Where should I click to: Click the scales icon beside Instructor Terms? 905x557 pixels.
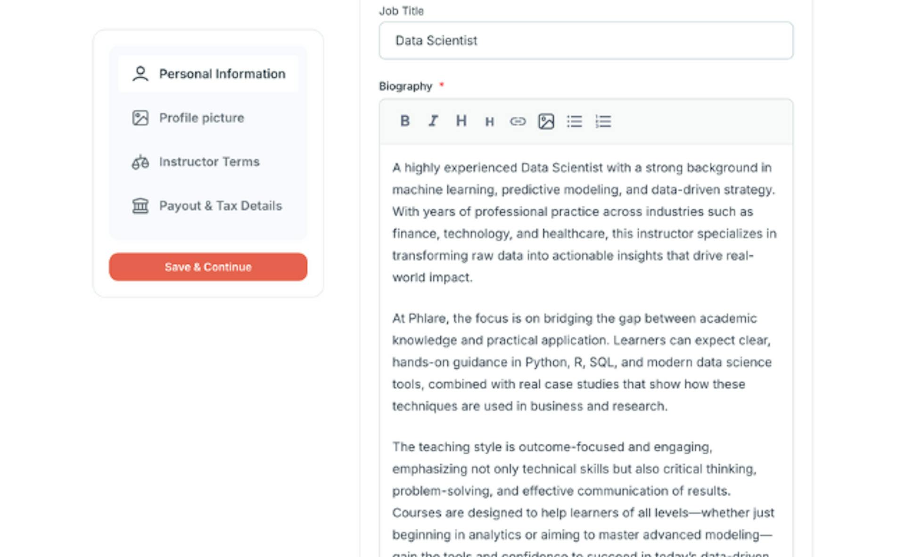140,162
